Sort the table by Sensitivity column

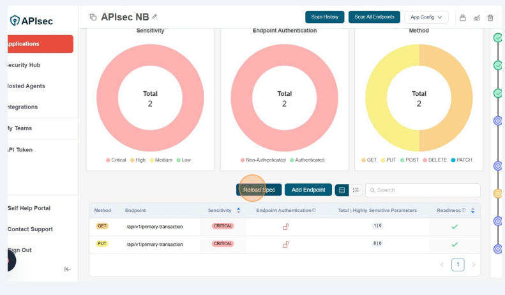click(238, 210)
